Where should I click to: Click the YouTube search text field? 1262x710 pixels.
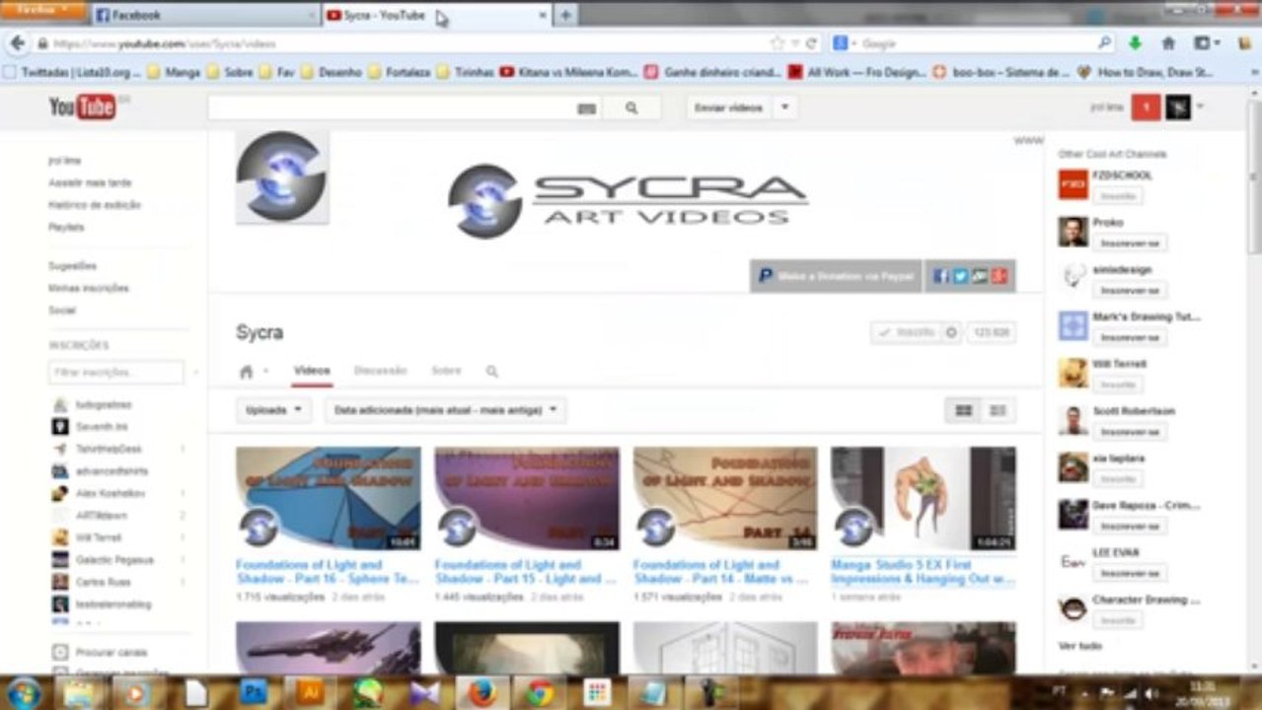pos(391,108)
